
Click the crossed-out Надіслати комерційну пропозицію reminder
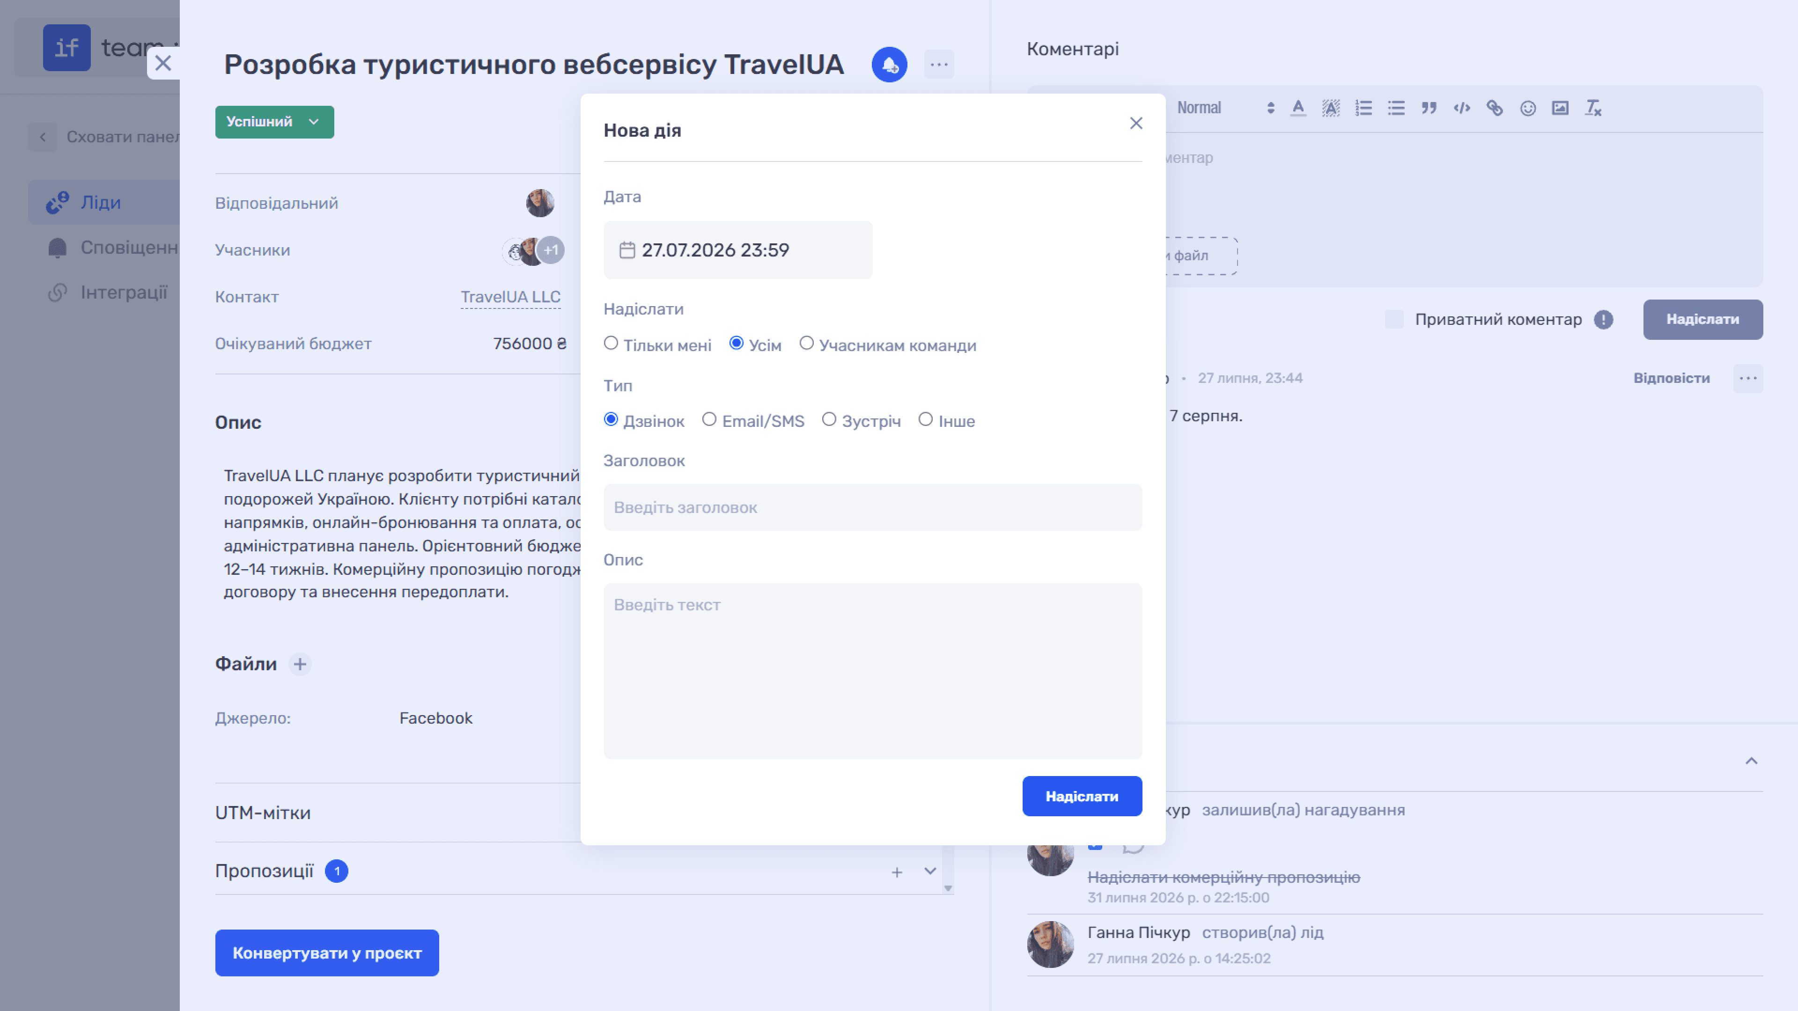coord(1223,877)
